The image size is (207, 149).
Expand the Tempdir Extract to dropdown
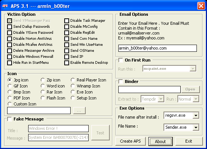pos(161,99)
